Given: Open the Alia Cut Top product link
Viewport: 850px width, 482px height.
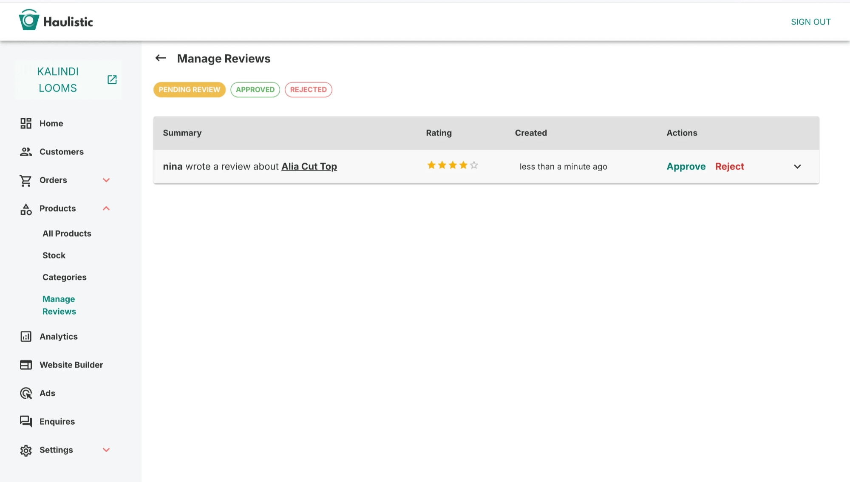Looking at the screenshot, I should tap(309, 167).
